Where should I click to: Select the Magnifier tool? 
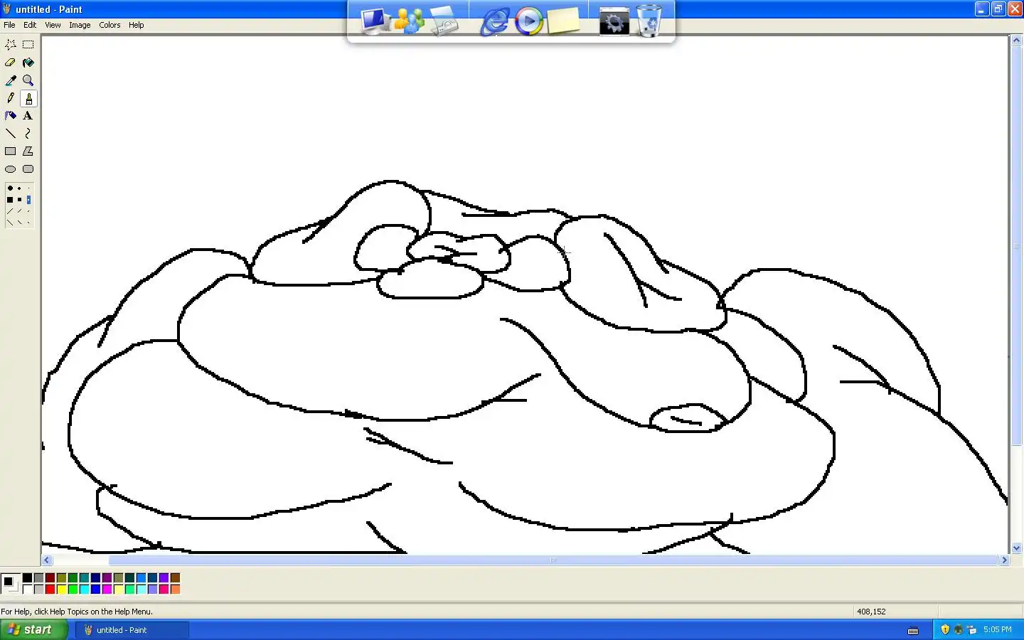(28, 80)
